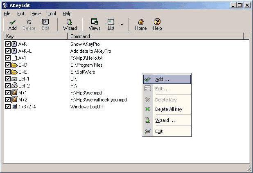
Task: Expand the List view dropdown arrow
Action: click(122, 25)
